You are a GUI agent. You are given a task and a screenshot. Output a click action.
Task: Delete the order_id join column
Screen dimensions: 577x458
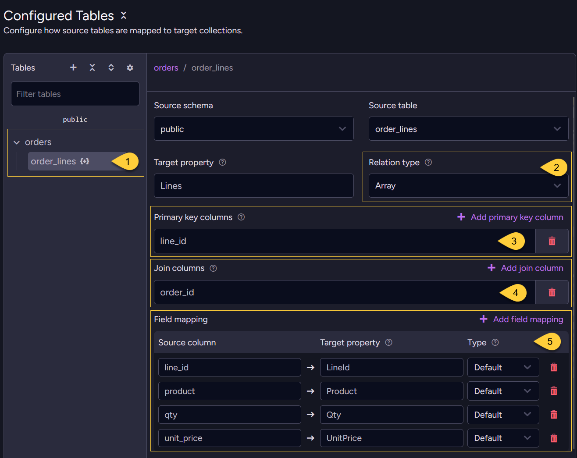[x=552, y=292]
